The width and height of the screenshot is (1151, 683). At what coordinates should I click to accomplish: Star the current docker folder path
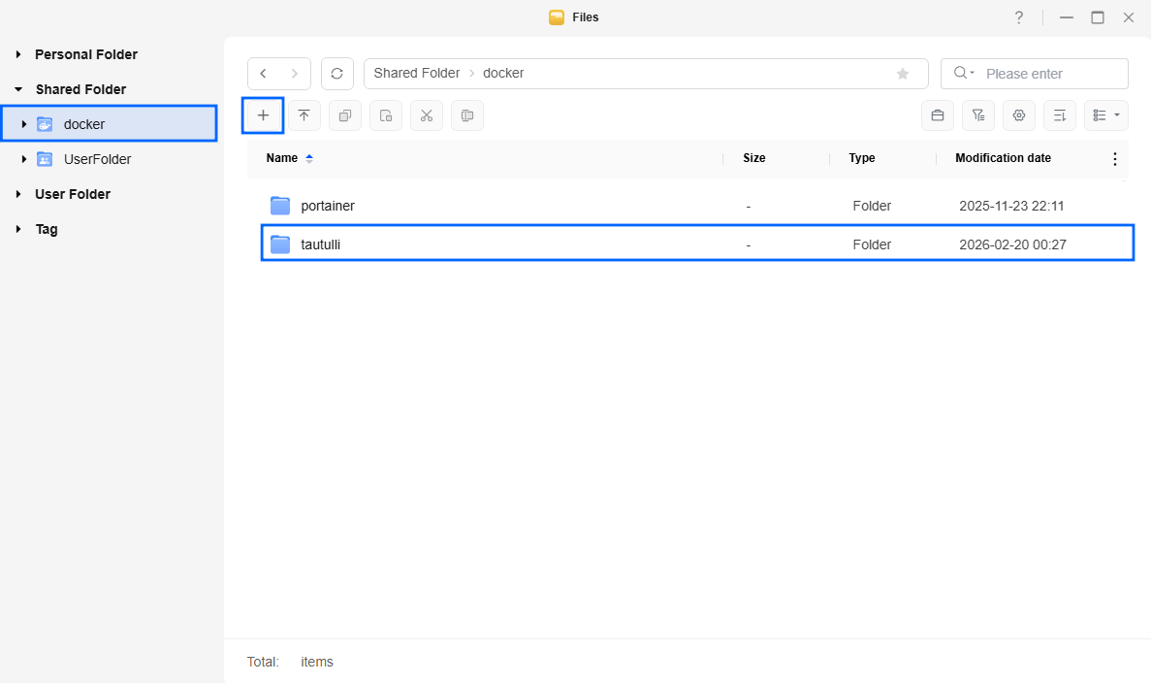[x=903, y=73]
